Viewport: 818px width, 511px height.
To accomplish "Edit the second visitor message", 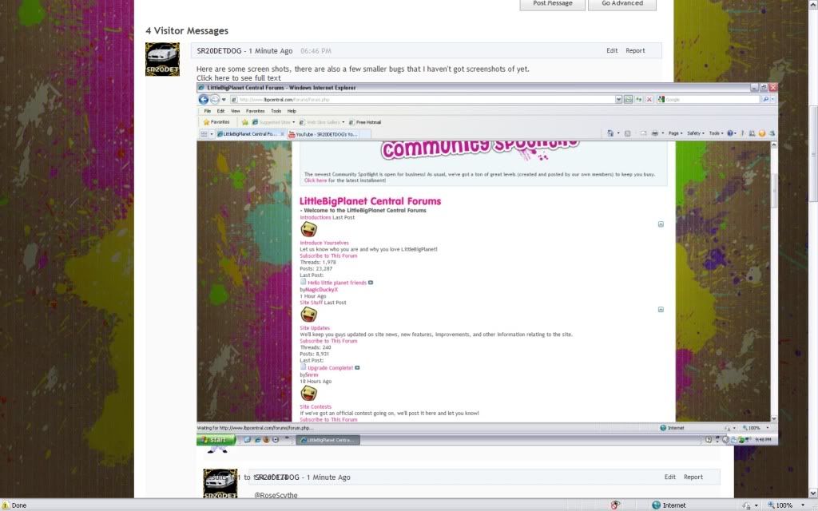I will click(670, 477).
